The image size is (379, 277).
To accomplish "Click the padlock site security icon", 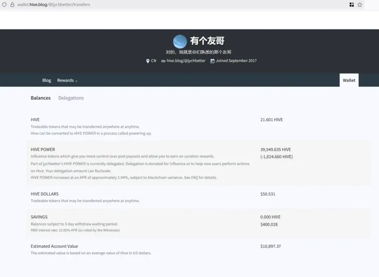I will [x=12, y=4].
